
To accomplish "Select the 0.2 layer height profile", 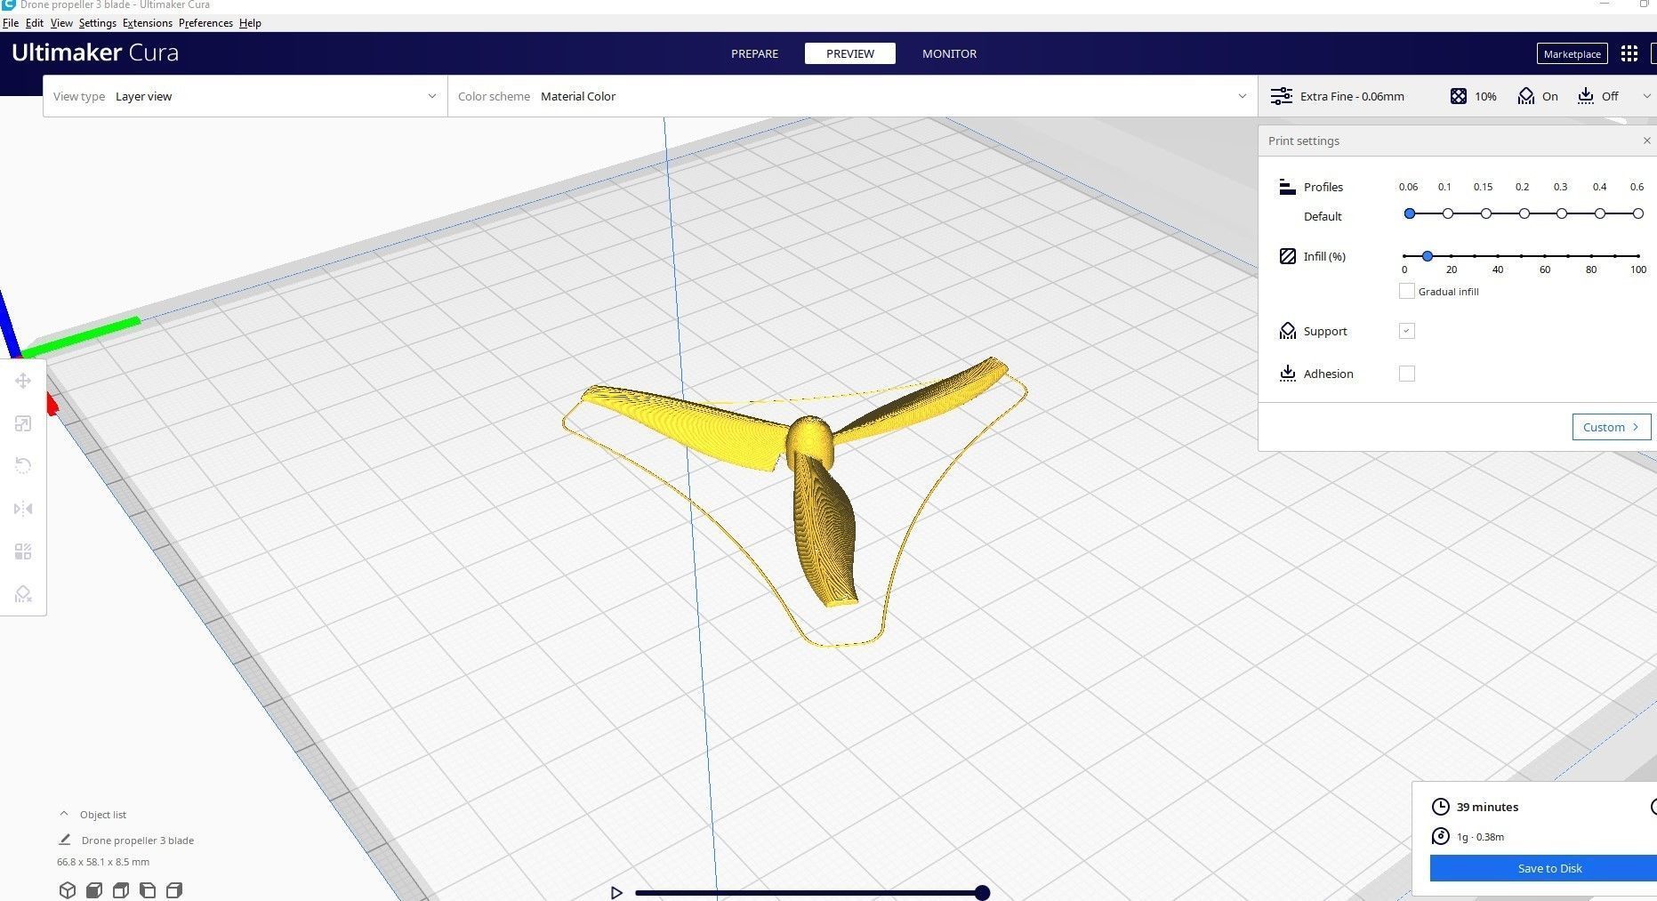I will 1524,213.
